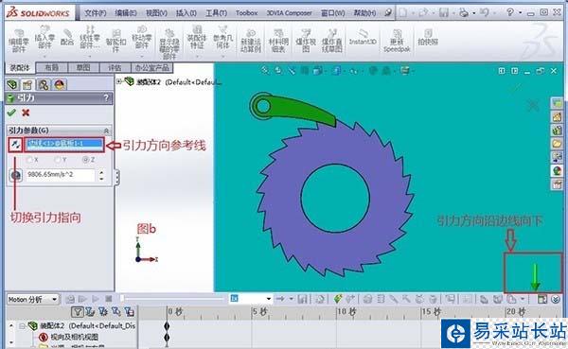Click the 9806.65mm/s^2 gravity value field
The image size is (568, 349).
click(61, 175)
